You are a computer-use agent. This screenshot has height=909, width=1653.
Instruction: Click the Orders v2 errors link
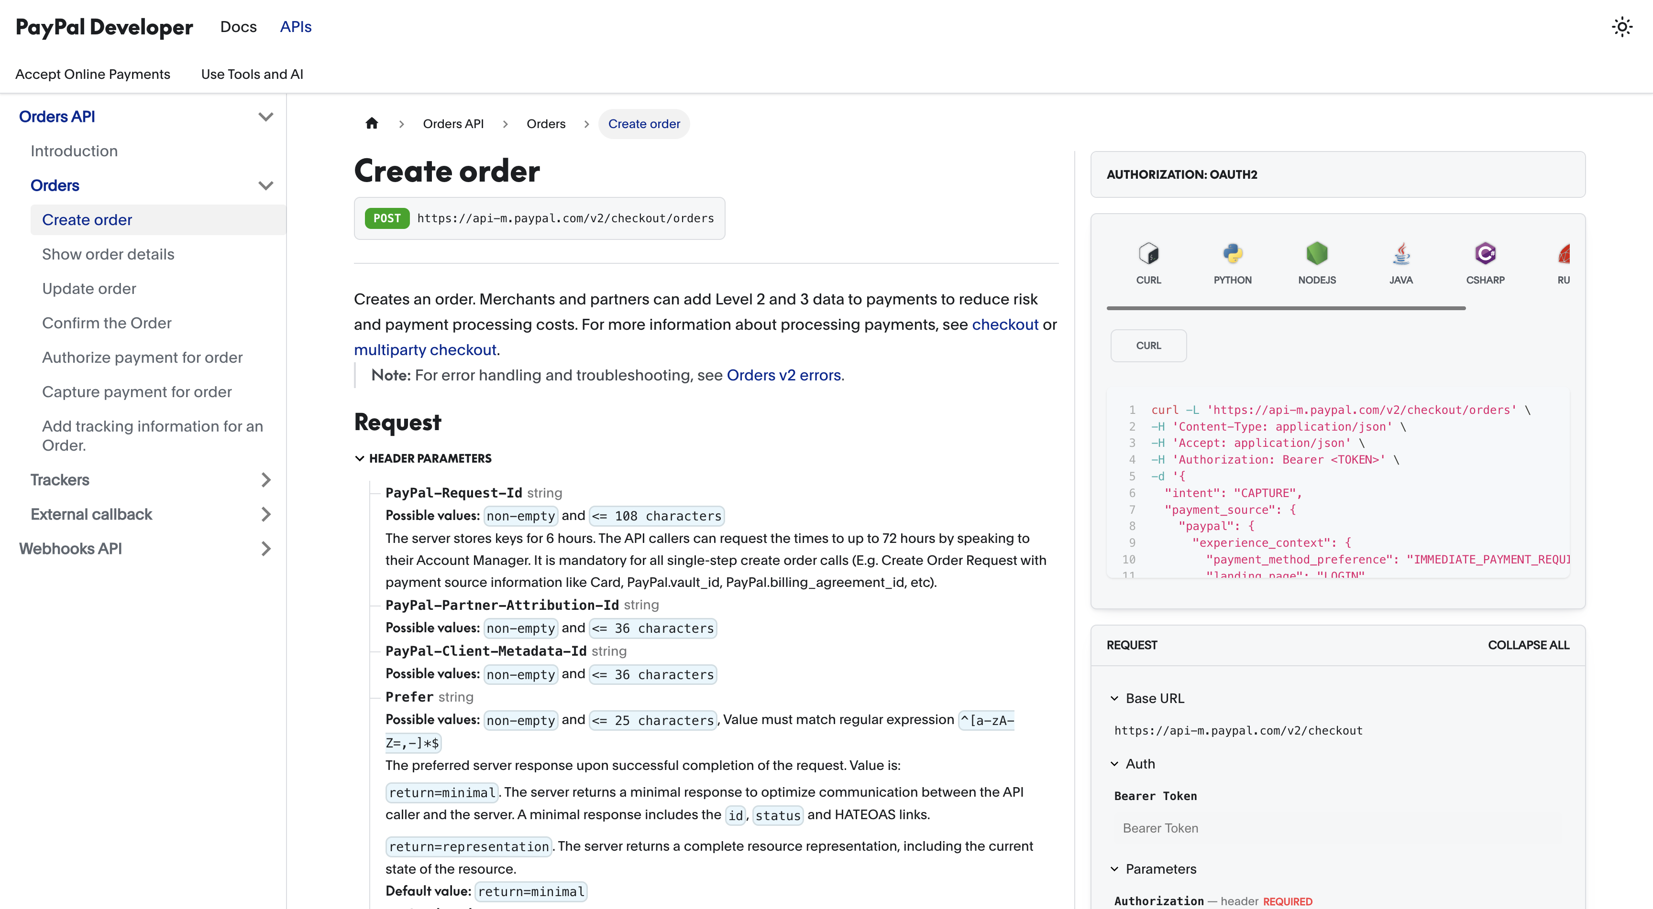[x=783, y=375]
